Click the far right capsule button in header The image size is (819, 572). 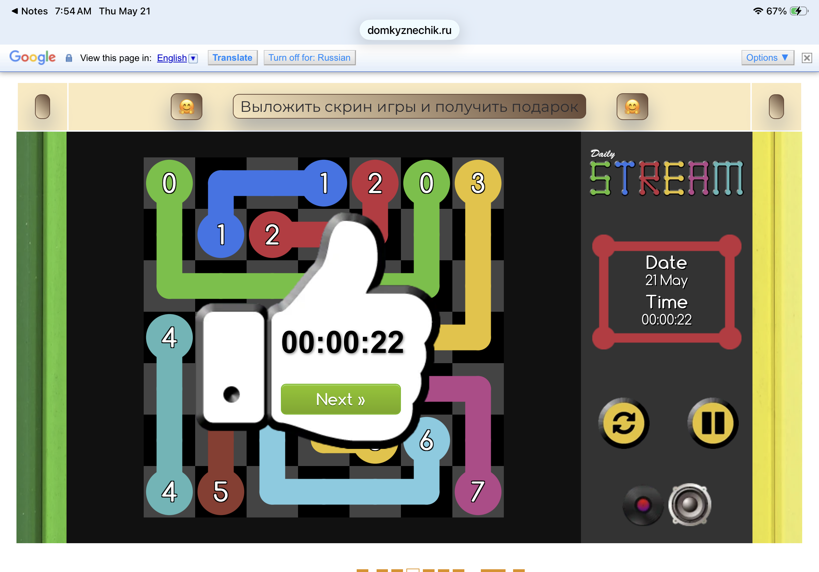776,106
